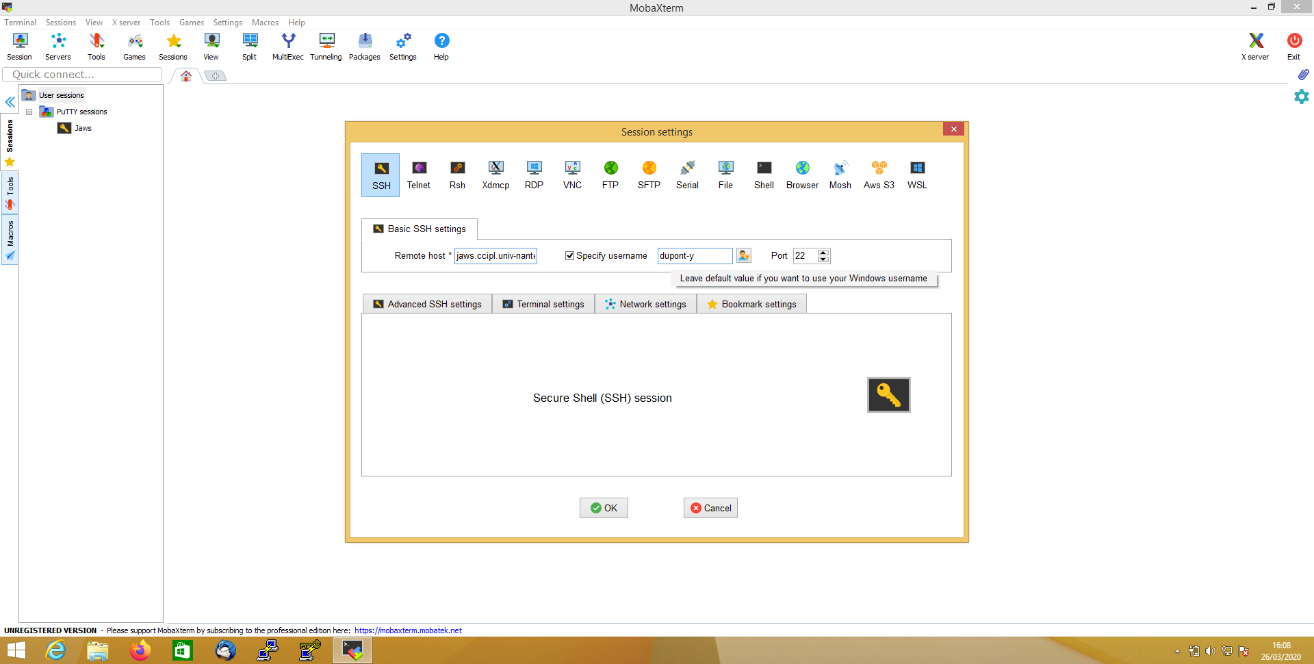Open Servers from toolbar

58,47
